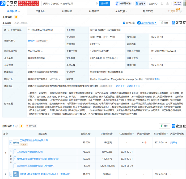Collapse 二级股东 using the up arrow
The height and width of the screenshot is (179, 186).
(11, 151)
